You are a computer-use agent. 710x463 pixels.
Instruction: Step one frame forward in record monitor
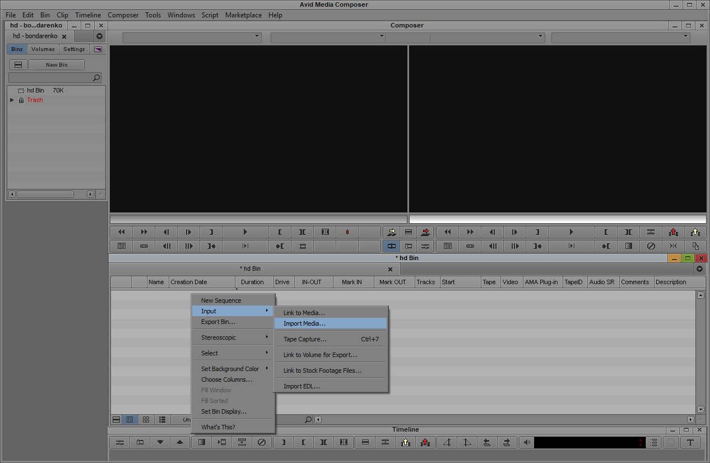tap(515, 232)
